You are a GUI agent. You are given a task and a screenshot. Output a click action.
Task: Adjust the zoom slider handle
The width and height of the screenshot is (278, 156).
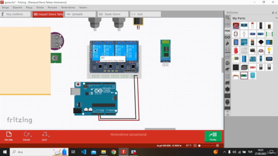[x=199, y=146]
